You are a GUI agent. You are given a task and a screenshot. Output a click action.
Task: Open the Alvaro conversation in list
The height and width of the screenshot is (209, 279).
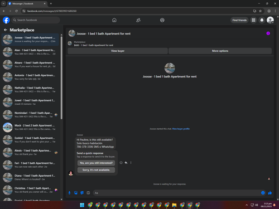click(x=30, y=65)
